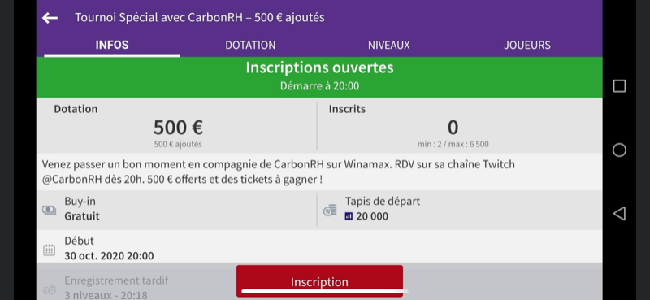The width and height of the screenshot is (650, 300).
Task: Tap the Android back triangle icon
Action: 619,213
